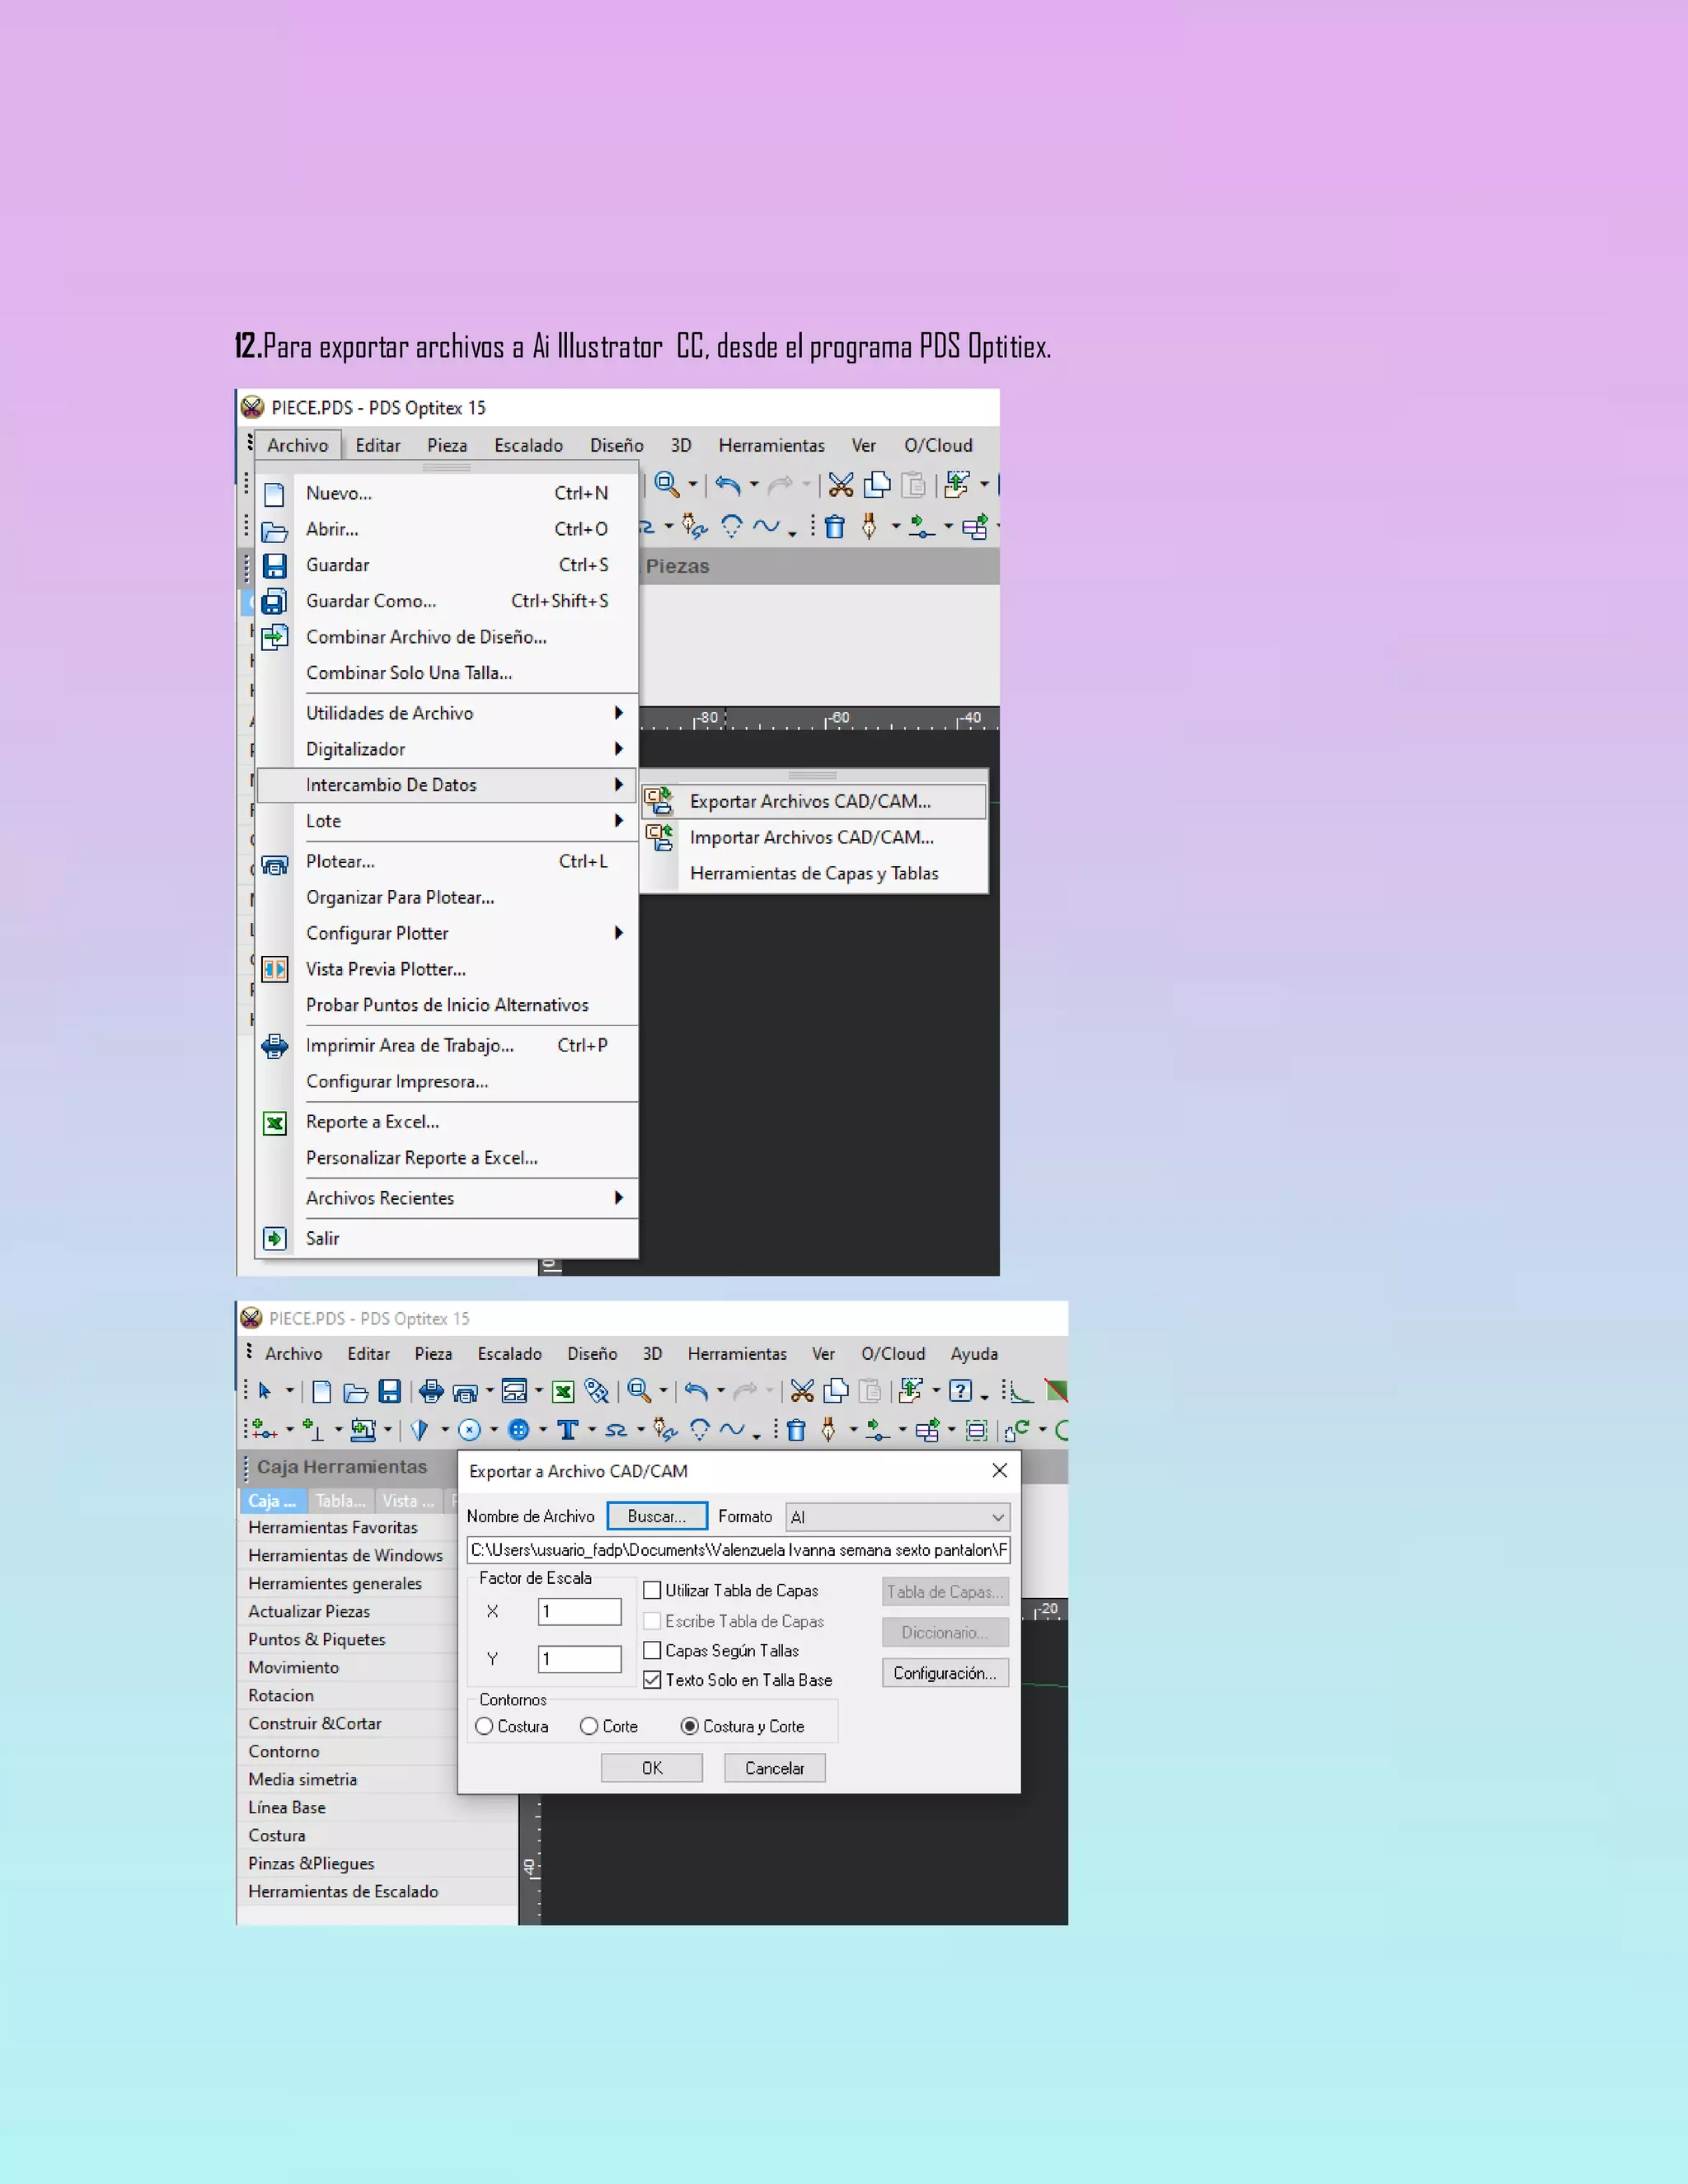Click the Save floppy icon in export dialog window toolbar
The width and height of the screenshot is (1688, 2184).
pos(390,1391)
